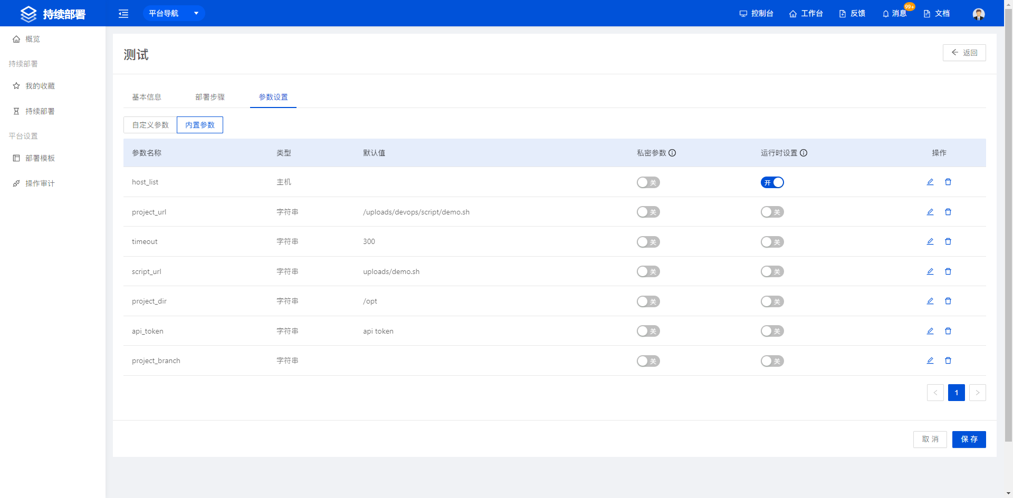Enable 运行时设置 for project_branch
1013x498 pixels.
coord(772,361)
